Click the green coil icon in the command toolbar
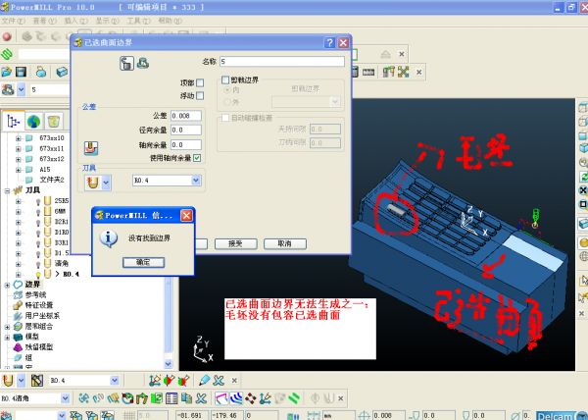The image size is (588, 420). coord(7,54)
